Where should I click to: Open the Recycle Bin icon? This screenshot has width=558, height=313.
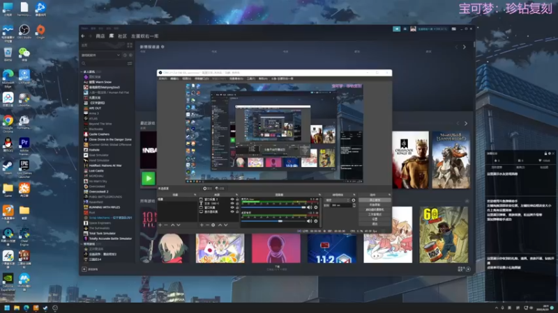tap(8, 54)
